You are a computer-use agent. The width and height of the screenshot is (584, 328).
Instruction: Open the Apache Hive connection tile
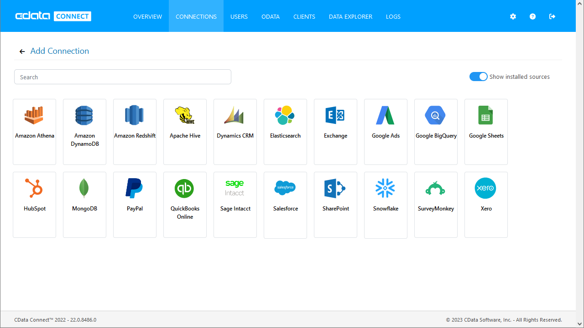pyautogui.click(x=185, y=132)
